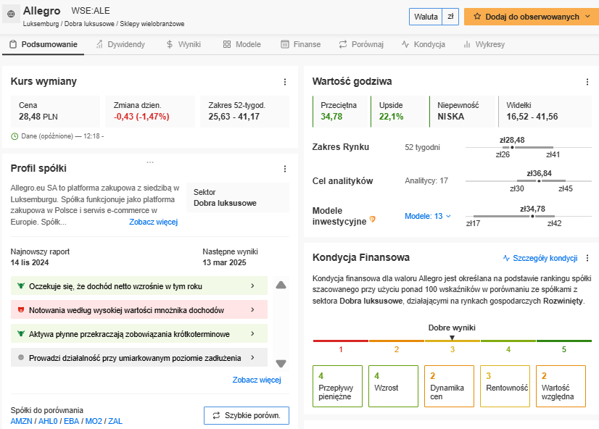Select the Przepływy pieniężne score box
The image size is (599, 429).
click(337, 386)
